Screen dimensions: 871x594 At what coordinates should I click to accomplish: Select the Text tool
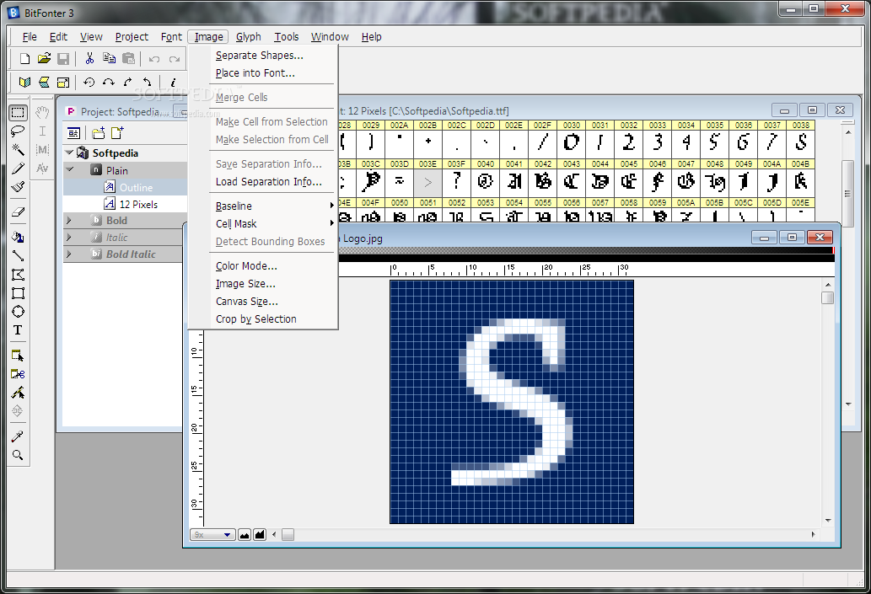18,330
